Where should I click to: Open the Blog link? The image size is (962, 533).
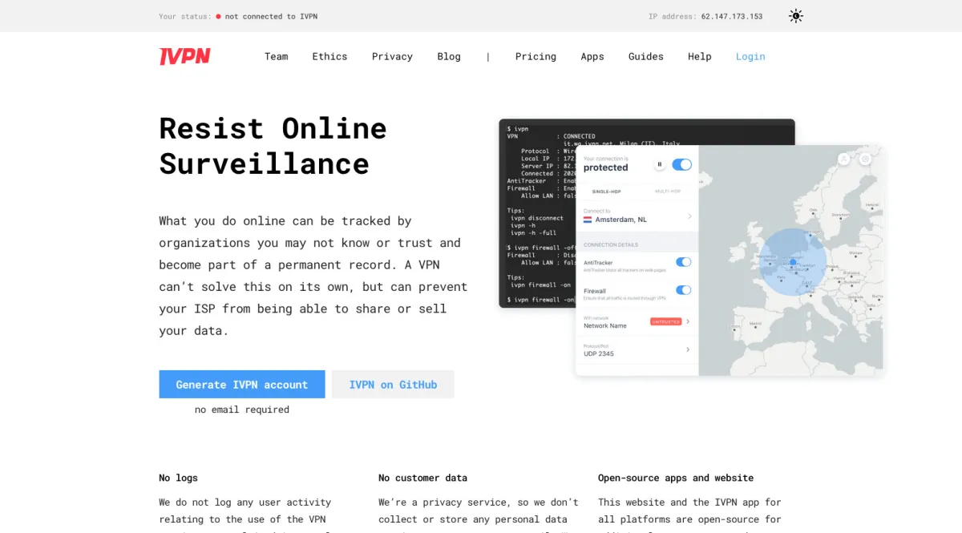coord(449,56)
